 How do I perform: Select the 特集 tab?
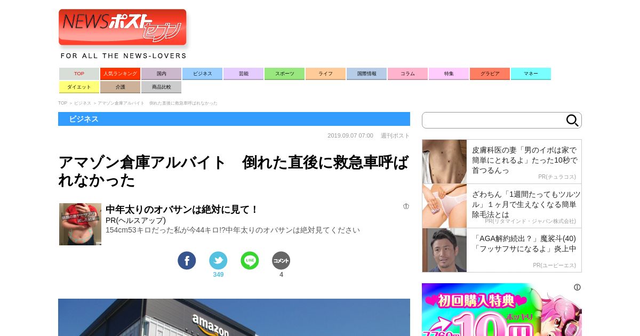pos(449,74)
